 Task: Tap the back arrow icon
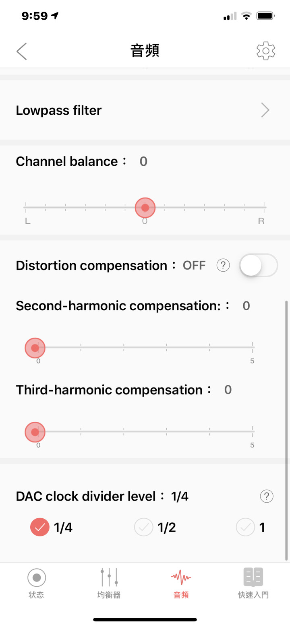pyautogui.click(x=22, y=51)
